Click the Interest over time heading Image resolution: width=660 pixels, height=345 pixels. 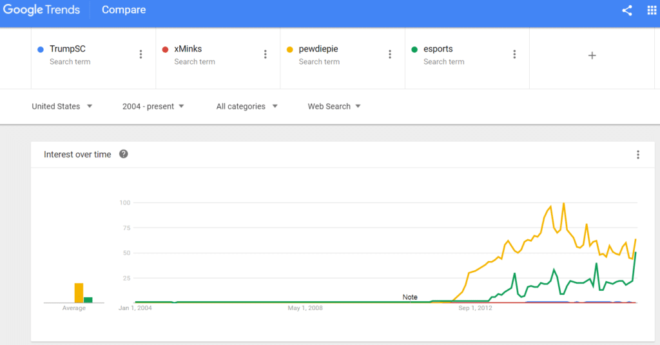pos(77,154)
